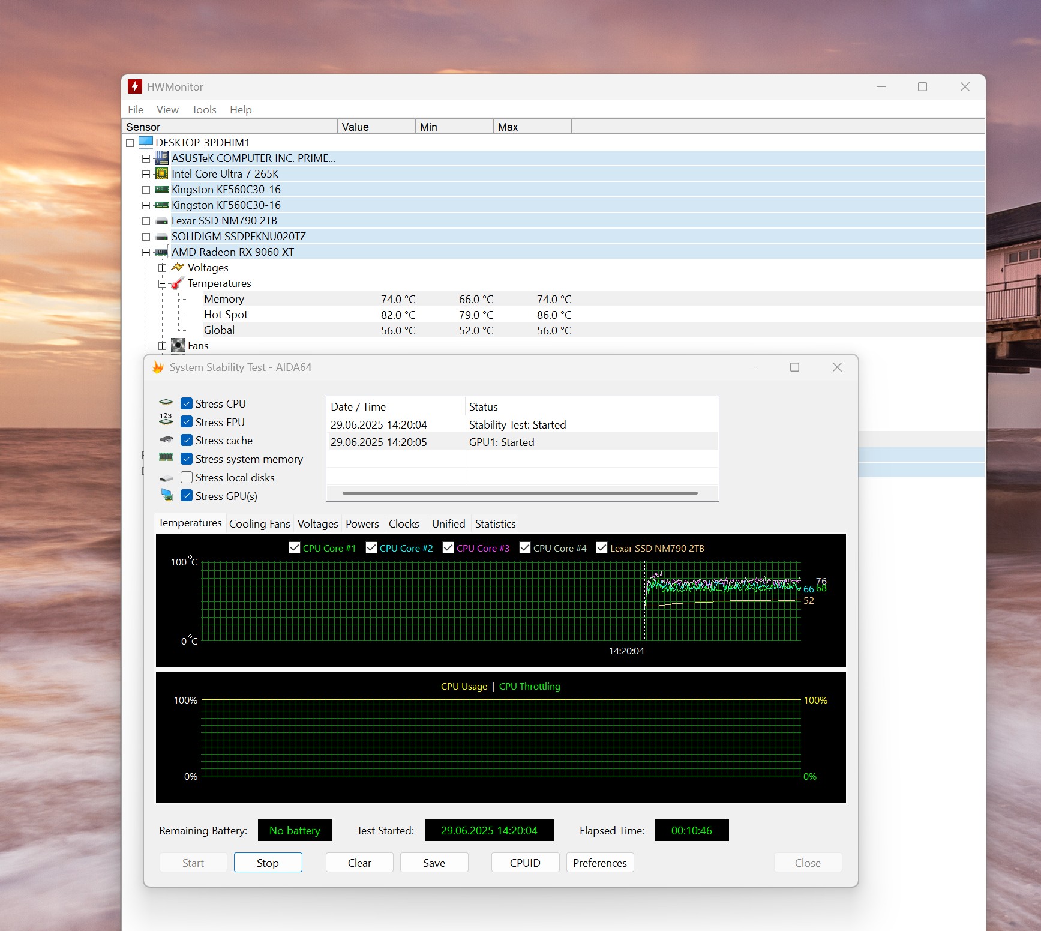This screenshot has height=931, width=1041.
Task: Expand the Lexar SSD NM790 2TB node
Action: 146,221
